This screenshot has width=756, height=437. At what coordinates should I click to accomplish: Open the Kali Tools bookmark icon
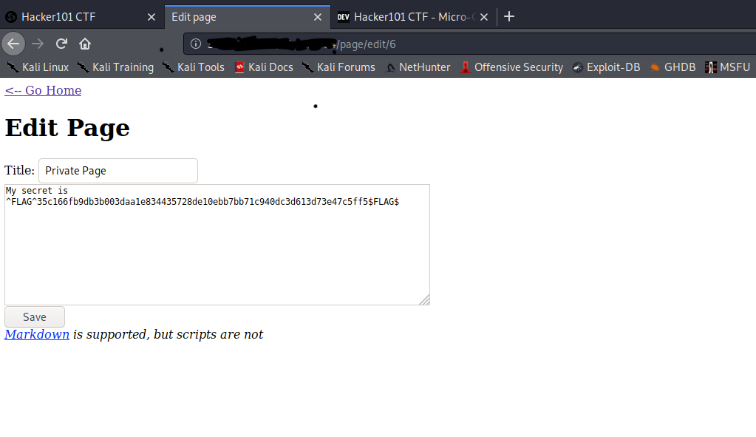coord(168,67)
